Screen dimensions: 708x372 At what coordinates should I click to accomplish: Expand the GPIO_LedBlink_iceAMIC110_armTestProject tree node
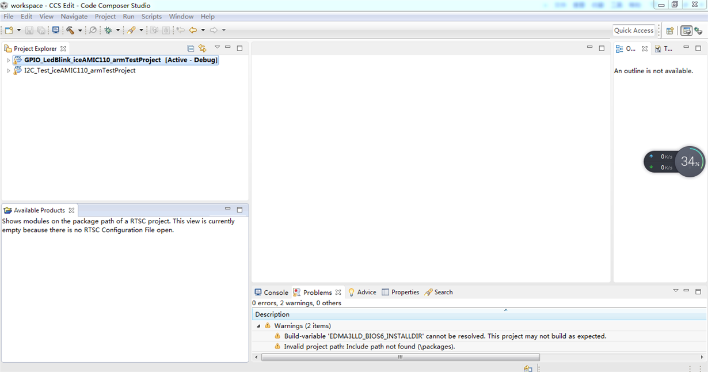click(x=8, y=60)
